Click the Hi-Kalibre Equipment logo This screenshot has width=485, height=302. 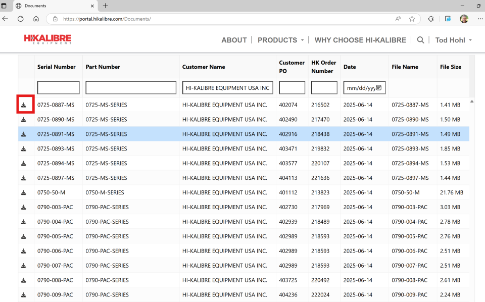click(x=47, y=39)
